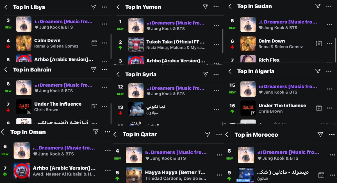
Task: Tap the back chevron in the Top in Syria header
Action: point(118,74)
